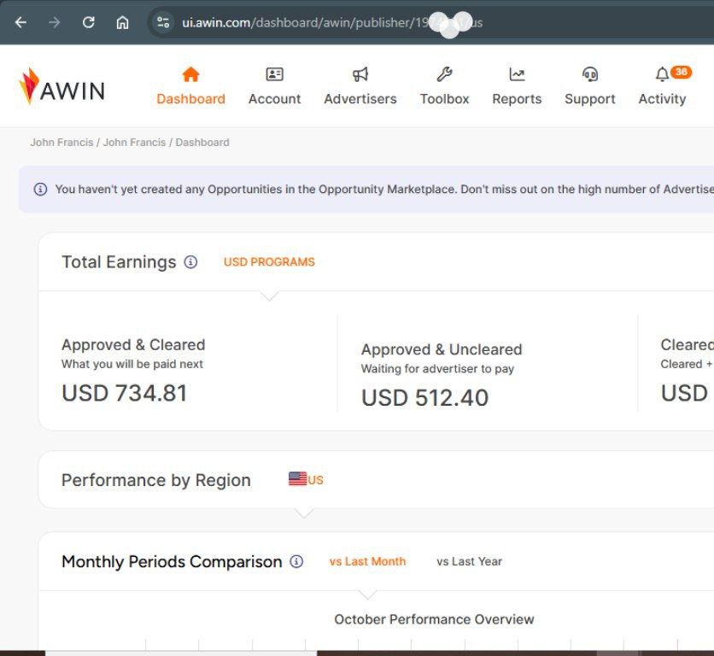Open the Toolbox wrench icon
The height and width of the screenshot is (656, 714).
[444, 74]
